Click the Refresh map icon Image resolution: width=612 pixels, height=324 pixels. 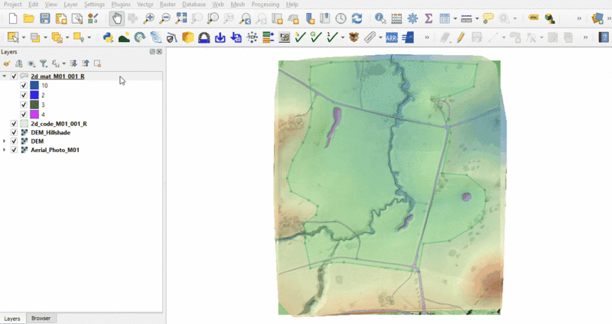(x=356, y=18)
